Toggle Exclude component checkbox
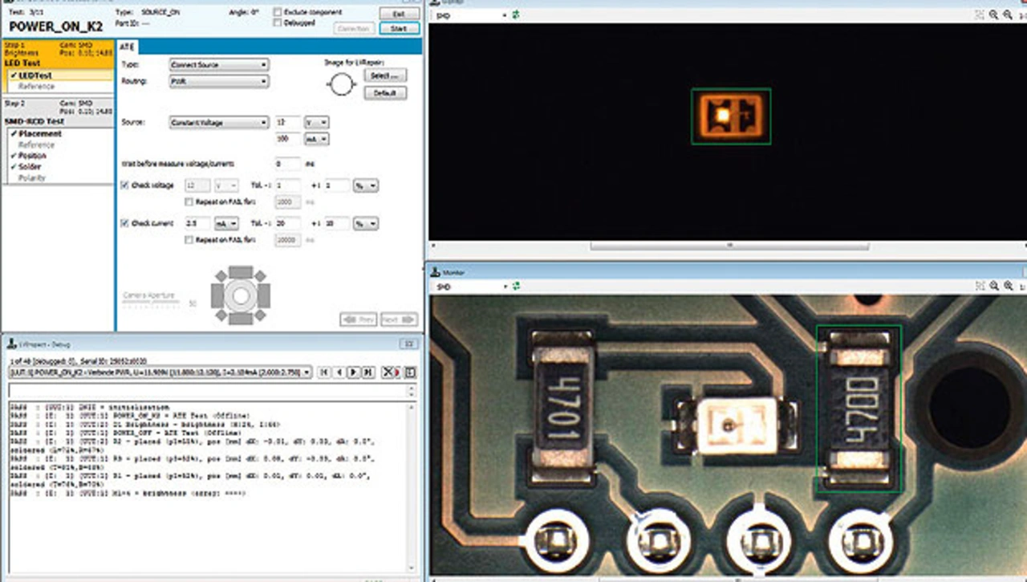The width and height of the screenshot is (1027, 582). [x=278, y=12]
